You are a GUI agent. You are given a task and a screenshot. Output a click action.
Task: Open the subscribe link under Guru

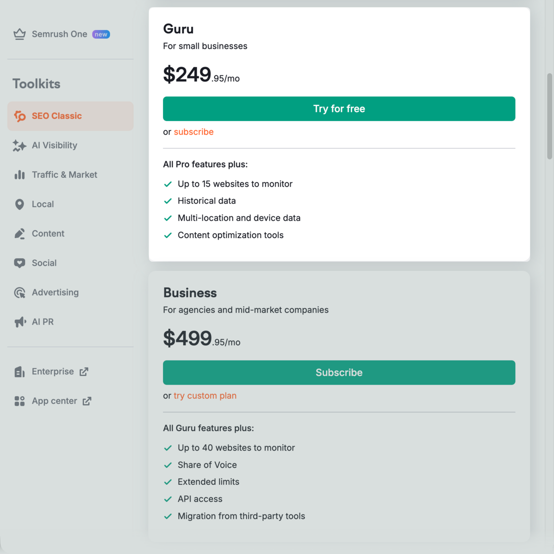pyautogui.click(x=193, y=132)
